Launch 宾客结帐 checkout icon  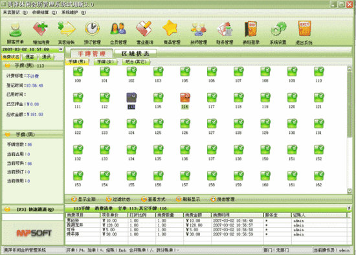[66, 32]
